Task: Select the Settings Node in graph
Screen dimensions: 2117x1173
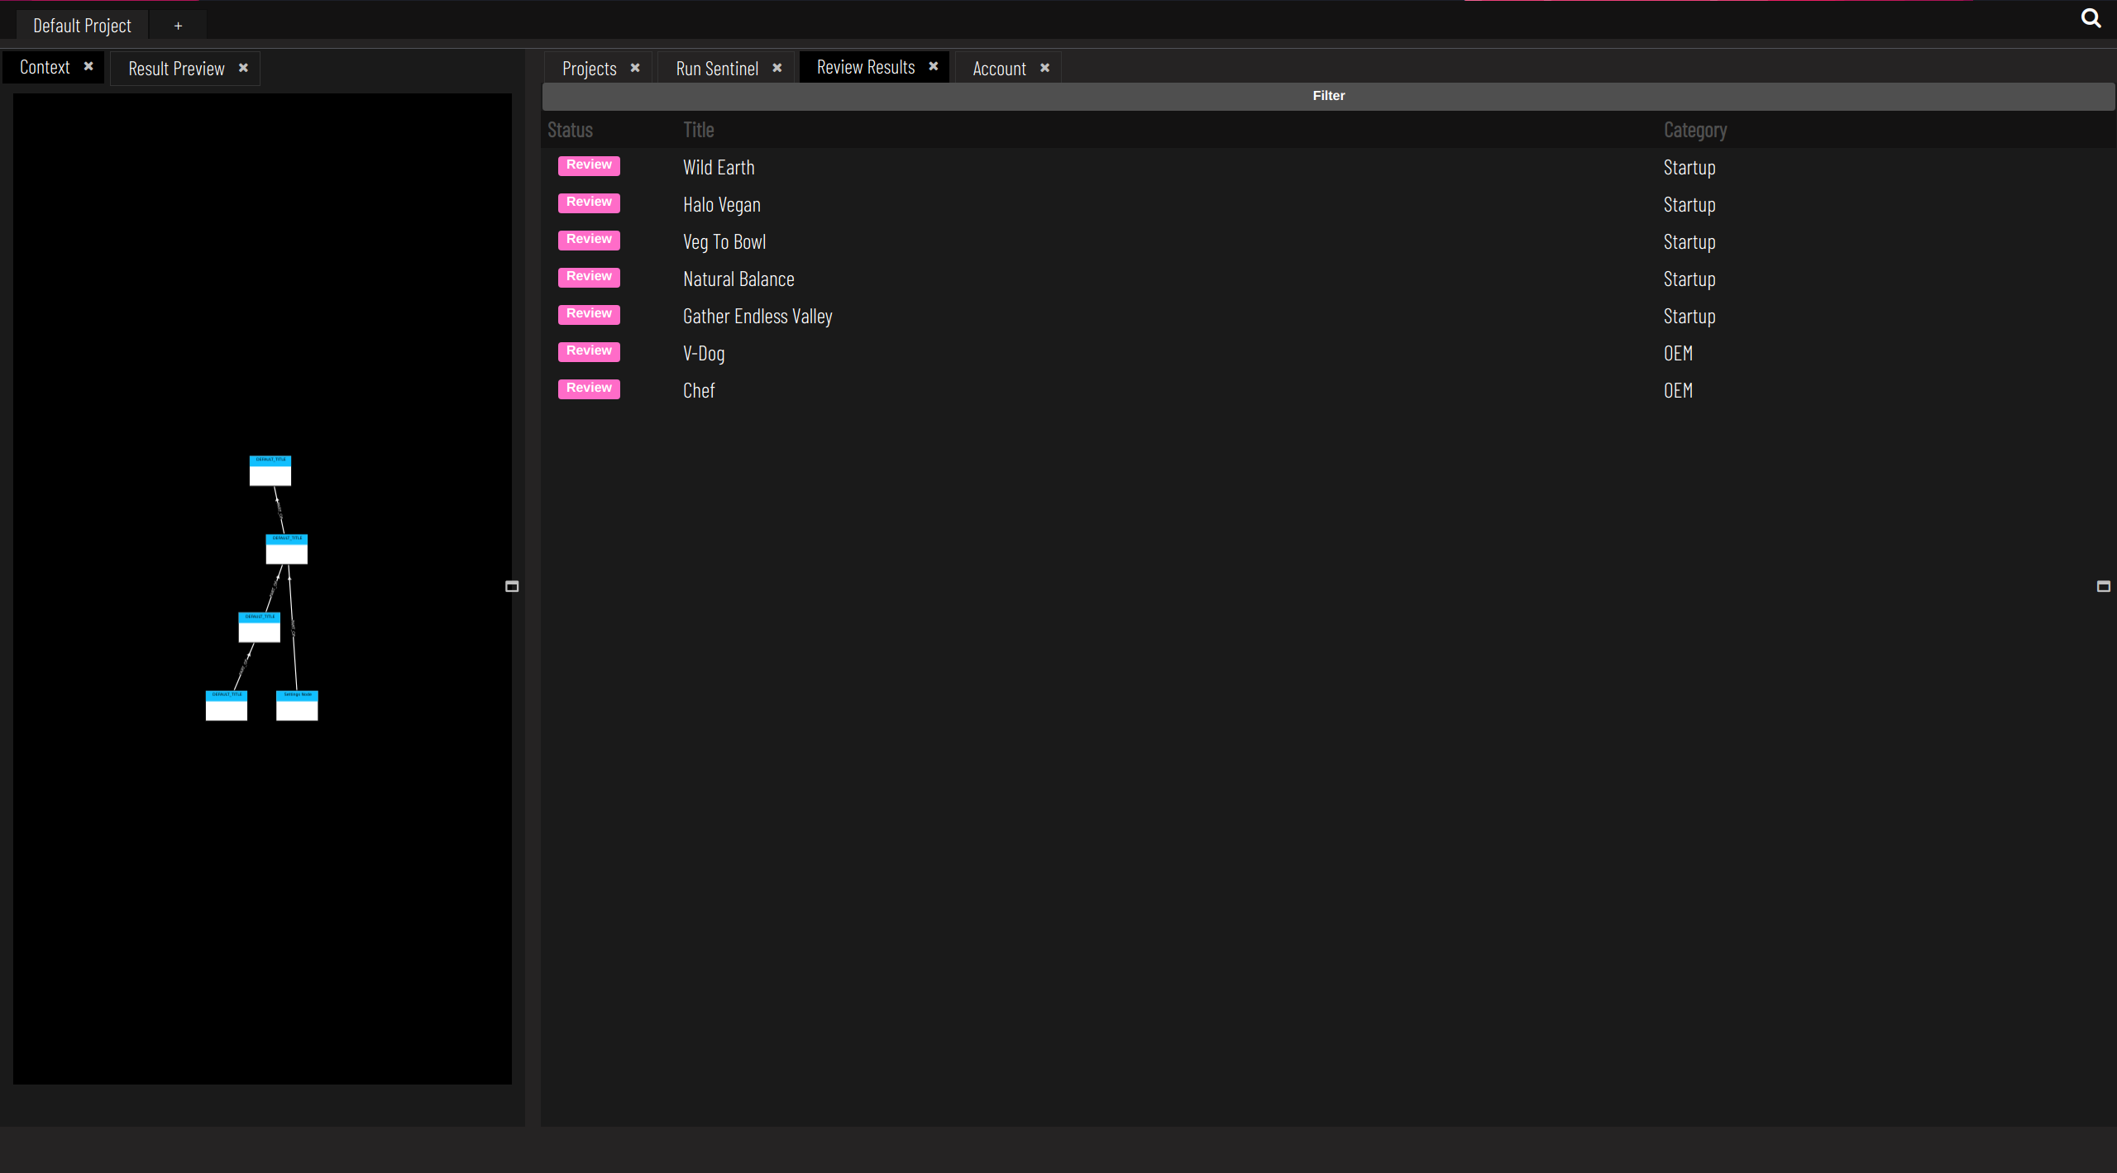Action: click(297, 706)
